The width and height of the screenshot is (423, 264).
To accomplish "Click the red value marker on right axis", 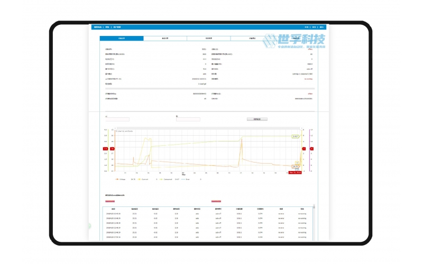I will click(x=311, y=149).
